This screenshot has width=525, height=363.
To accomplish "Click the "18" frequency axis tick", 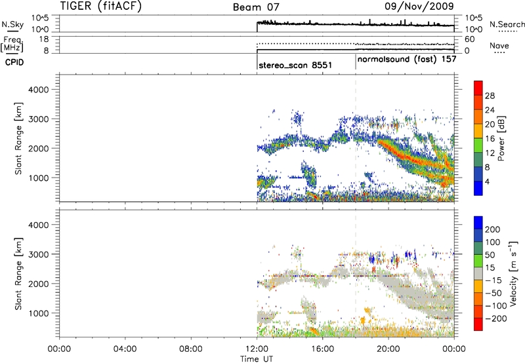I will tap(44, 39).
